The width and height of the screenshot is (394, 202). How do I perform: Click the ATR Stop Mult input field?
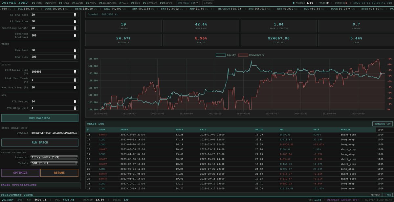click(x=54, y=108)
